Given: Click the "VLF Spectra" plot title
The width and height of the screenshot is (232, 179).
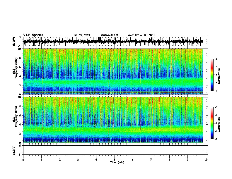Looking at the screenshot, I should click(33, 35).
